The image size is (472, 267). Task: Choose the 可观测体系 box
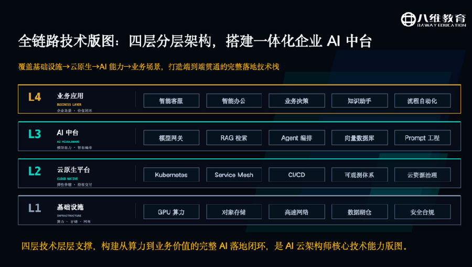tap(359, 175)
